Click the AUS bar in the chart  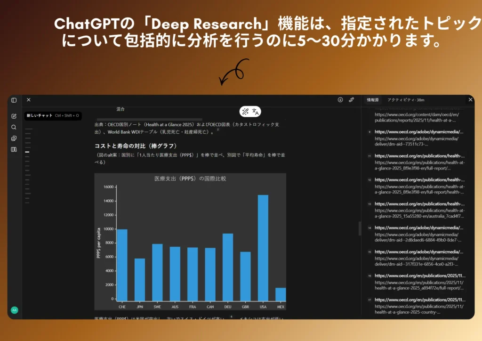(175, 274)
